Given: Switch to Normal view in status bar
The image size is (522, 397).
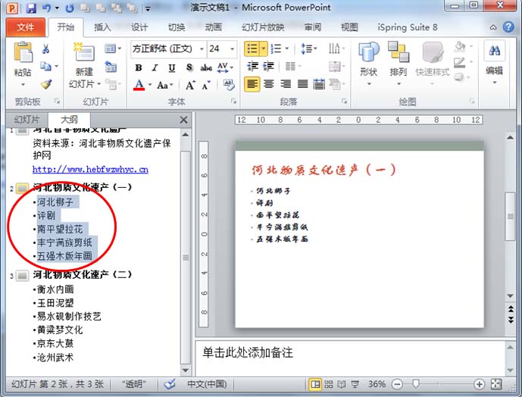Looking at the screenshot, I should point(315,385).
